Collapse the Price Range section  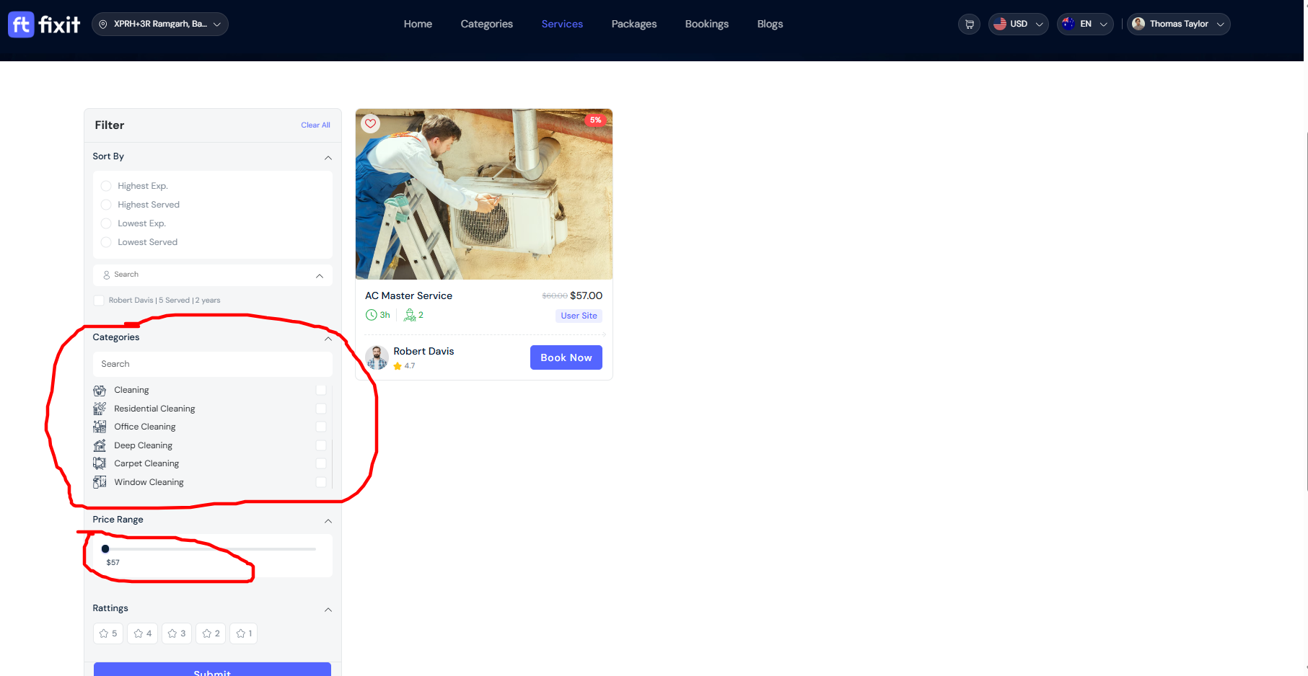click(328, 520)
